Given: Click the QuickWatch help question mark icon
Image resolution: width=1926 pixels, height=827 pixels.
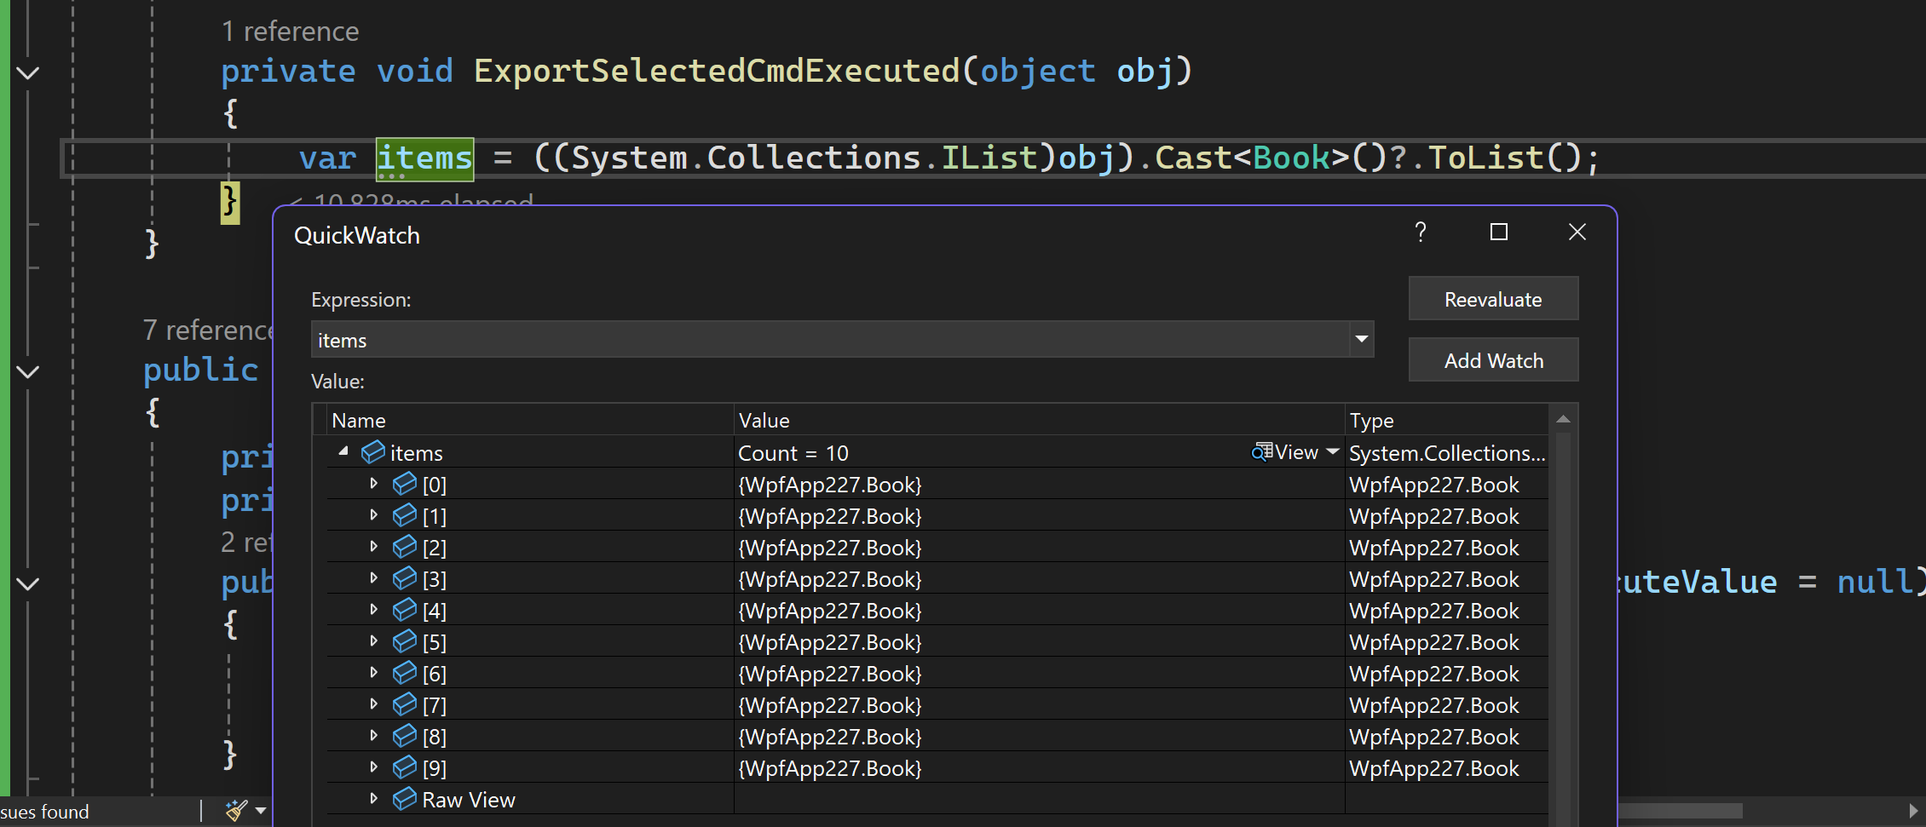Looking at the screenshot, I should tap(1421, 232).
